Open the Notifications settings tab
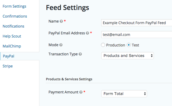This screenshot has height=106, width=172. click(x=13, y=26)
